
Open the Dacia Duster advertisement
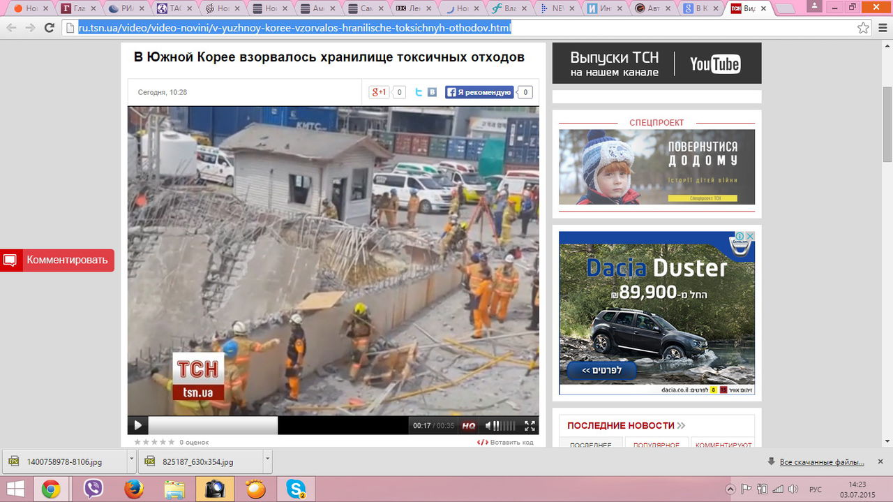(656, 313)
